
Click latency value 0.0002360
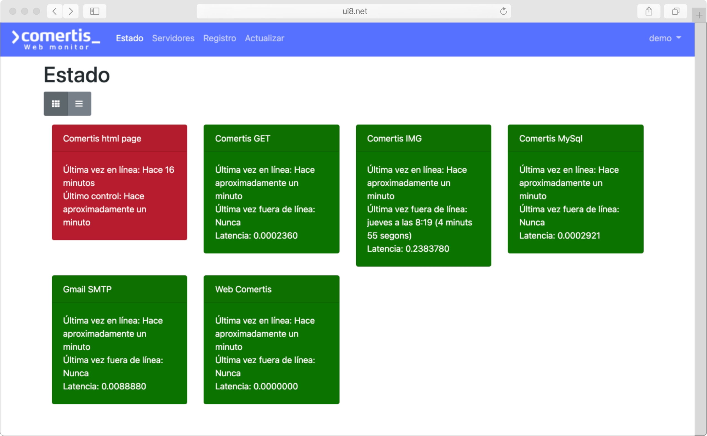point(276,236)
